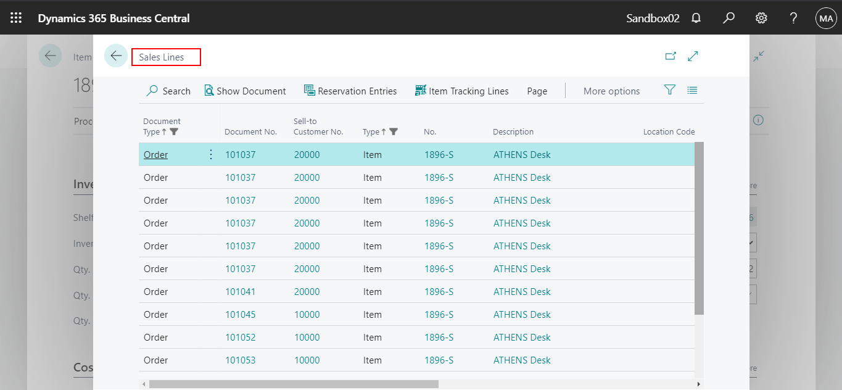842x390 pixels.
Task: Select the ATHENS Desk description in the first row
Action: click(522, 154)
